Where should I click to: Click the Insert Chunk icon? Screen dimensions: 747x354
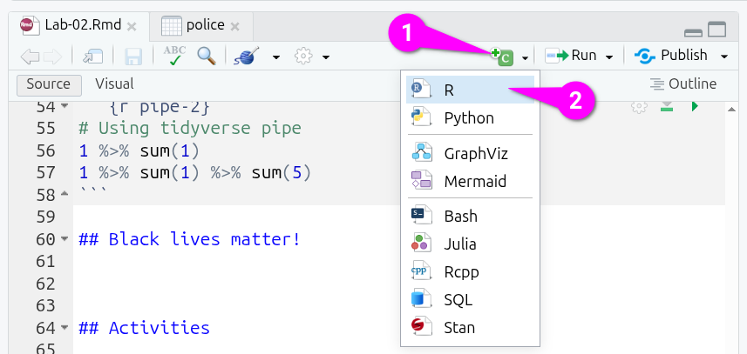point(501,57)
